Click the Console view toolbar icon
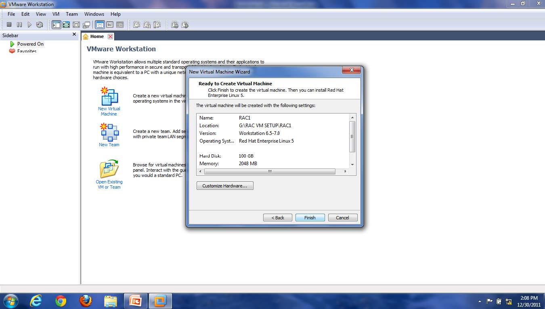The height and width of the screenshot is (309, 545). (x=119, y=25)
